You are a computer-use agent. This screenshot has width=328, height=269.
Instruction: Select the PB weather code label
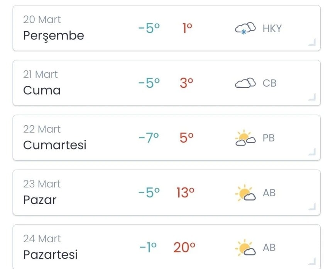coord(269,138)
